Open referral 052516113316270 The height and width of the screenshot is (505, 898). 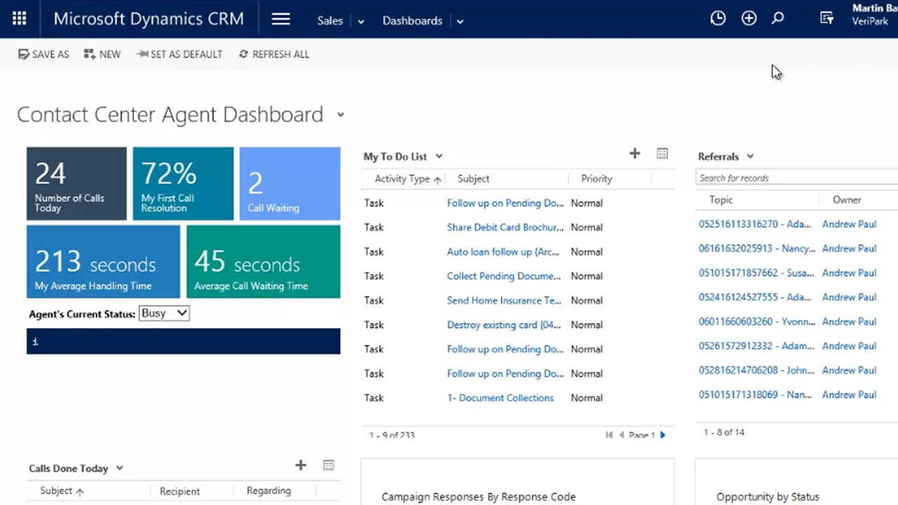click(x=755, y=224)
